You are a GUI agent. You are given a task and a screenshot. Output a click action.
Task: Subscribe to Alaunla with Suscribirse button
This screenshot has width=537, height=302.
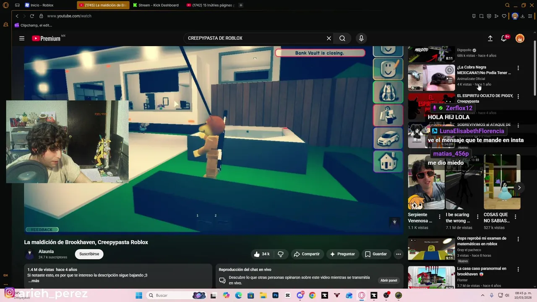click(89, 254)
